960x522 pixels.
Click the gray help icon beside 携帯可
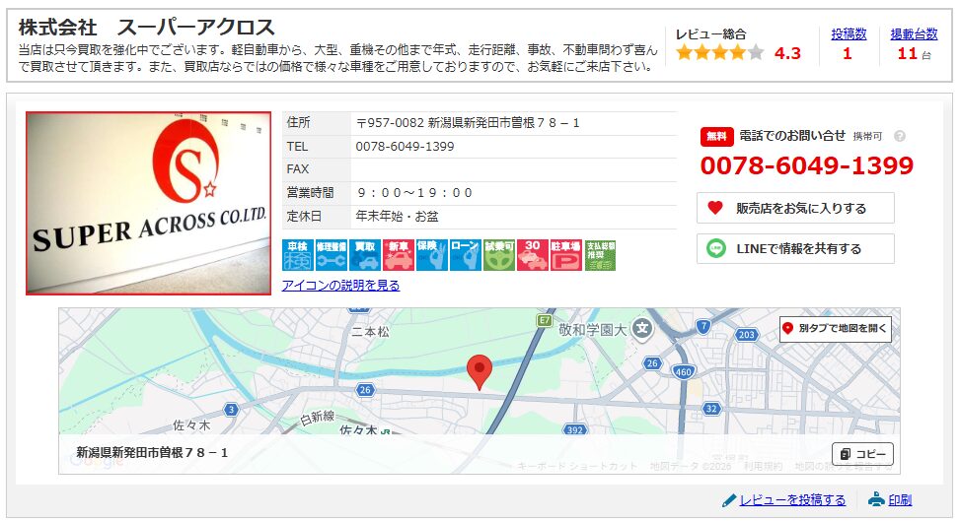point(899,137)
